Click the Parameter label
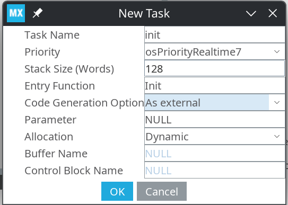 (x=50, y=120)
